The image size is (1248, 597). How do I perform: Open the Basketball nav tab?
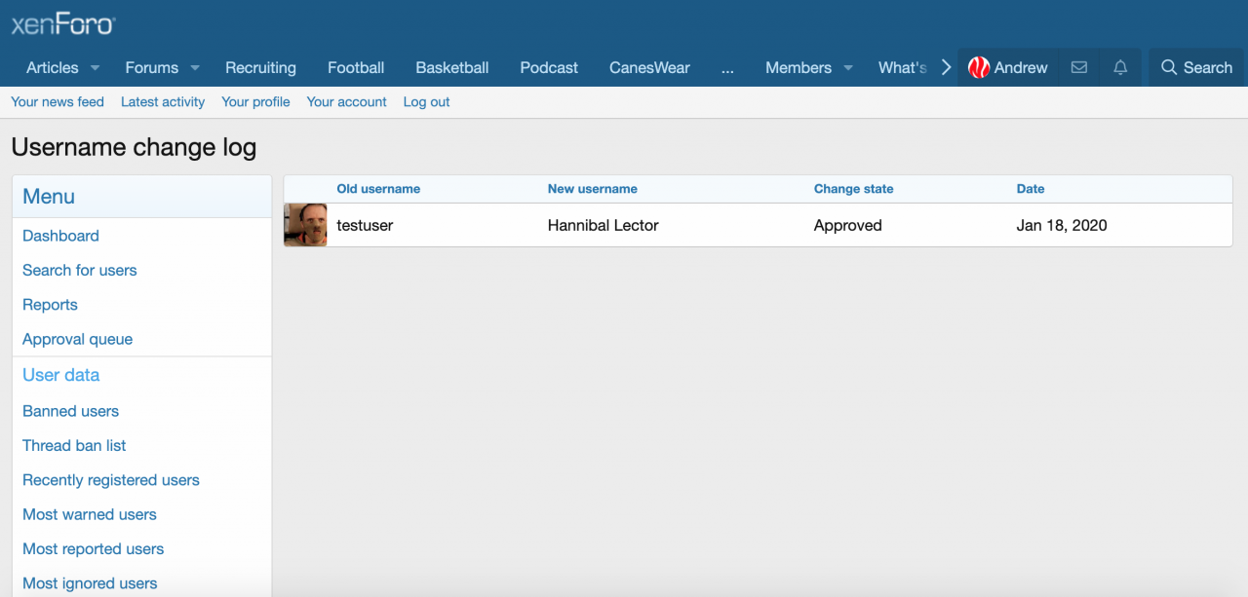tap(451, 67)
